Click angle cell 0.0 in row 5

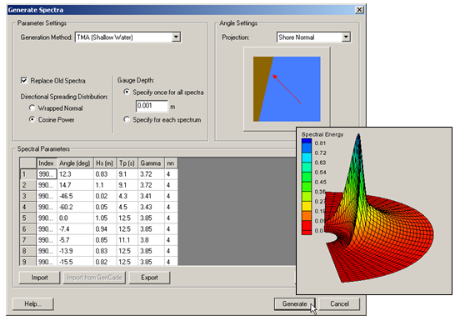pyautogui.click(x=75, y=218)
